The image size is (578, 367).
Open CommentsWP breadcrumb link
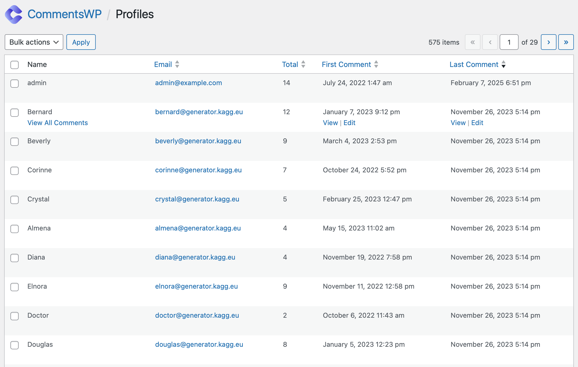point(65,14)
